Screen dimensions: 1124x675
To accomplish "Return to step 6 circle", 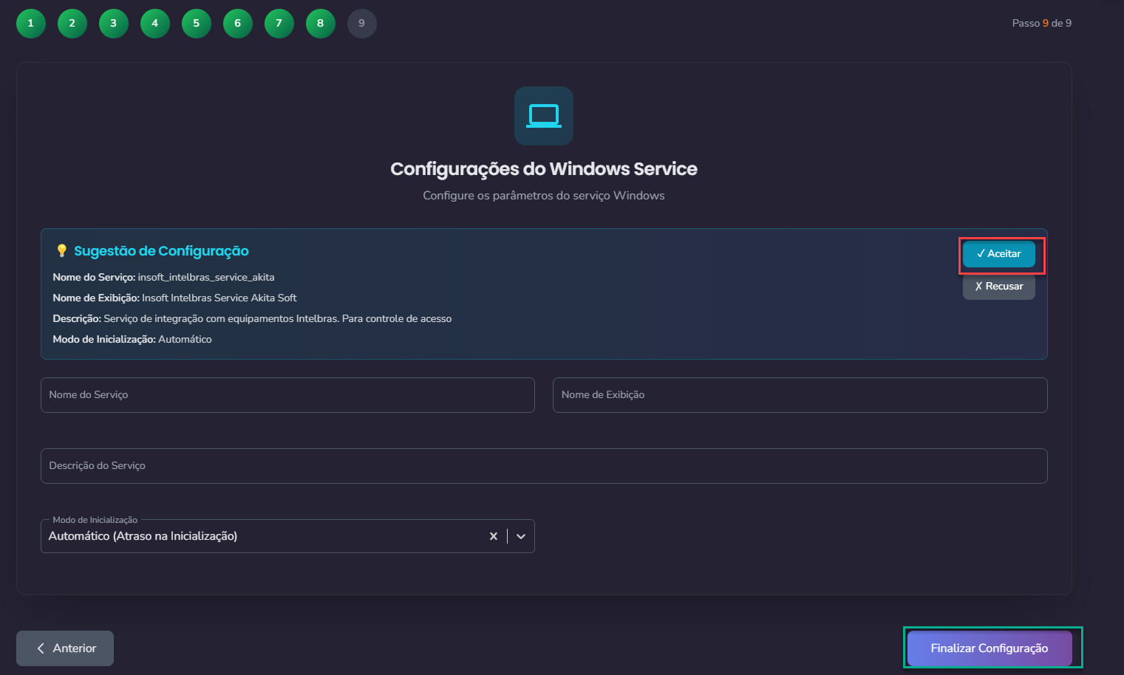I will tap(238, 24).
